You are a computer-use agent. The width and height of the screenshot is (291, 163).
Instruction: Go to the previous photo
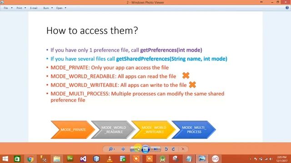pyautogui.click(x=135, y=149)
